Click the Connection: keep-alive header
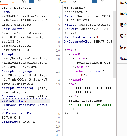The image size is (127, 136). coord(25,96)
